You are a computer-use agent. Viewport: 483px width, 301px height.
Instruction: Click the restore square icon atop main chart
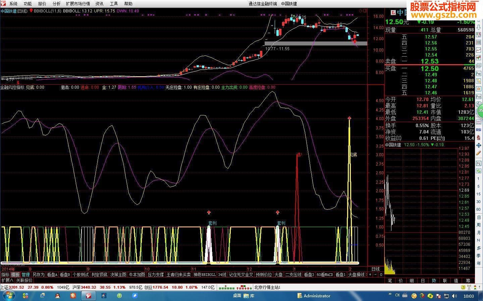click(365, 11)
